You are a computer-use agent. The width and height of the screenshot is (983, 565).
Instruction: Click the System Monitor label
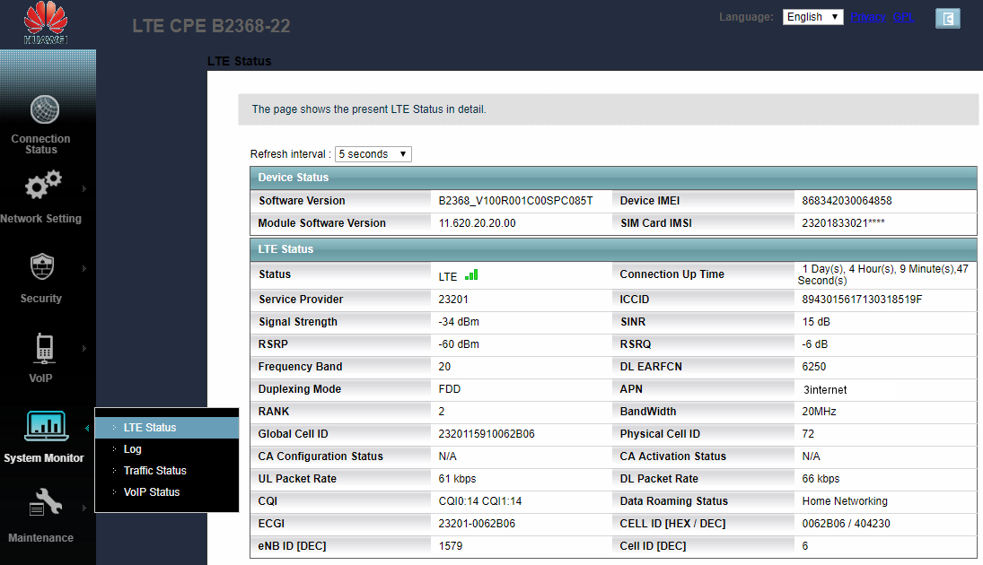[44, 458]
